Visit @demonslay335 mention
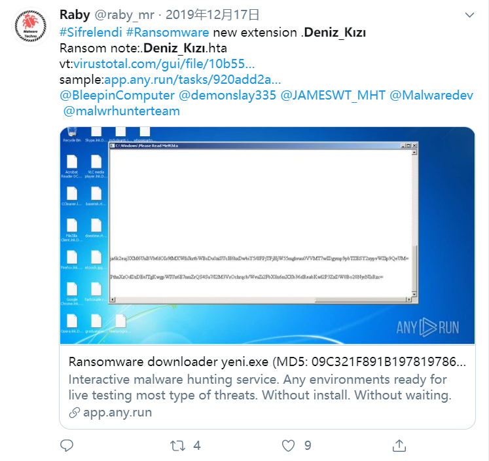The height and width of the screenshot is (461, 489). 227,96
